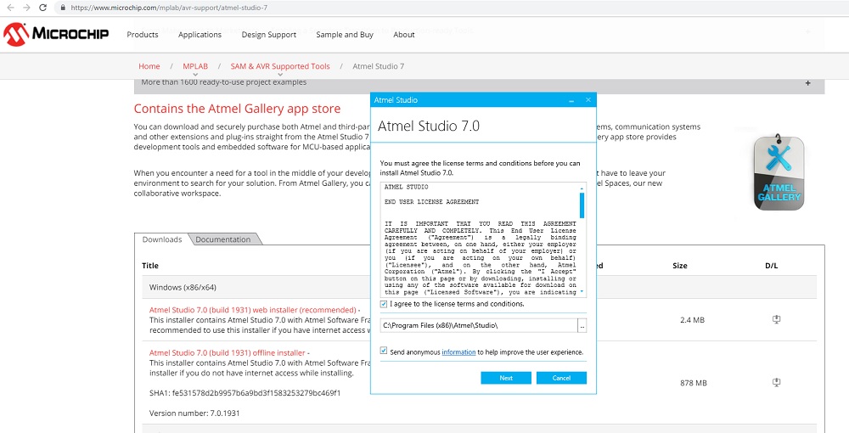Click Cancel in the installer dialog
This screenshot has width=849, height=433.
[561, 378]
